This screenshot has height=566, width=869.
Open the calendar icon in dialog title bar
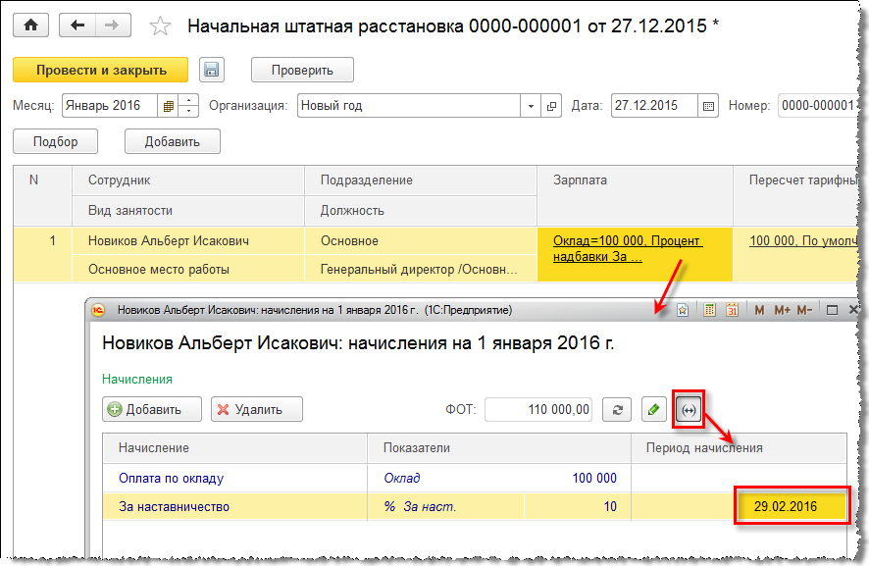(732, 310)
